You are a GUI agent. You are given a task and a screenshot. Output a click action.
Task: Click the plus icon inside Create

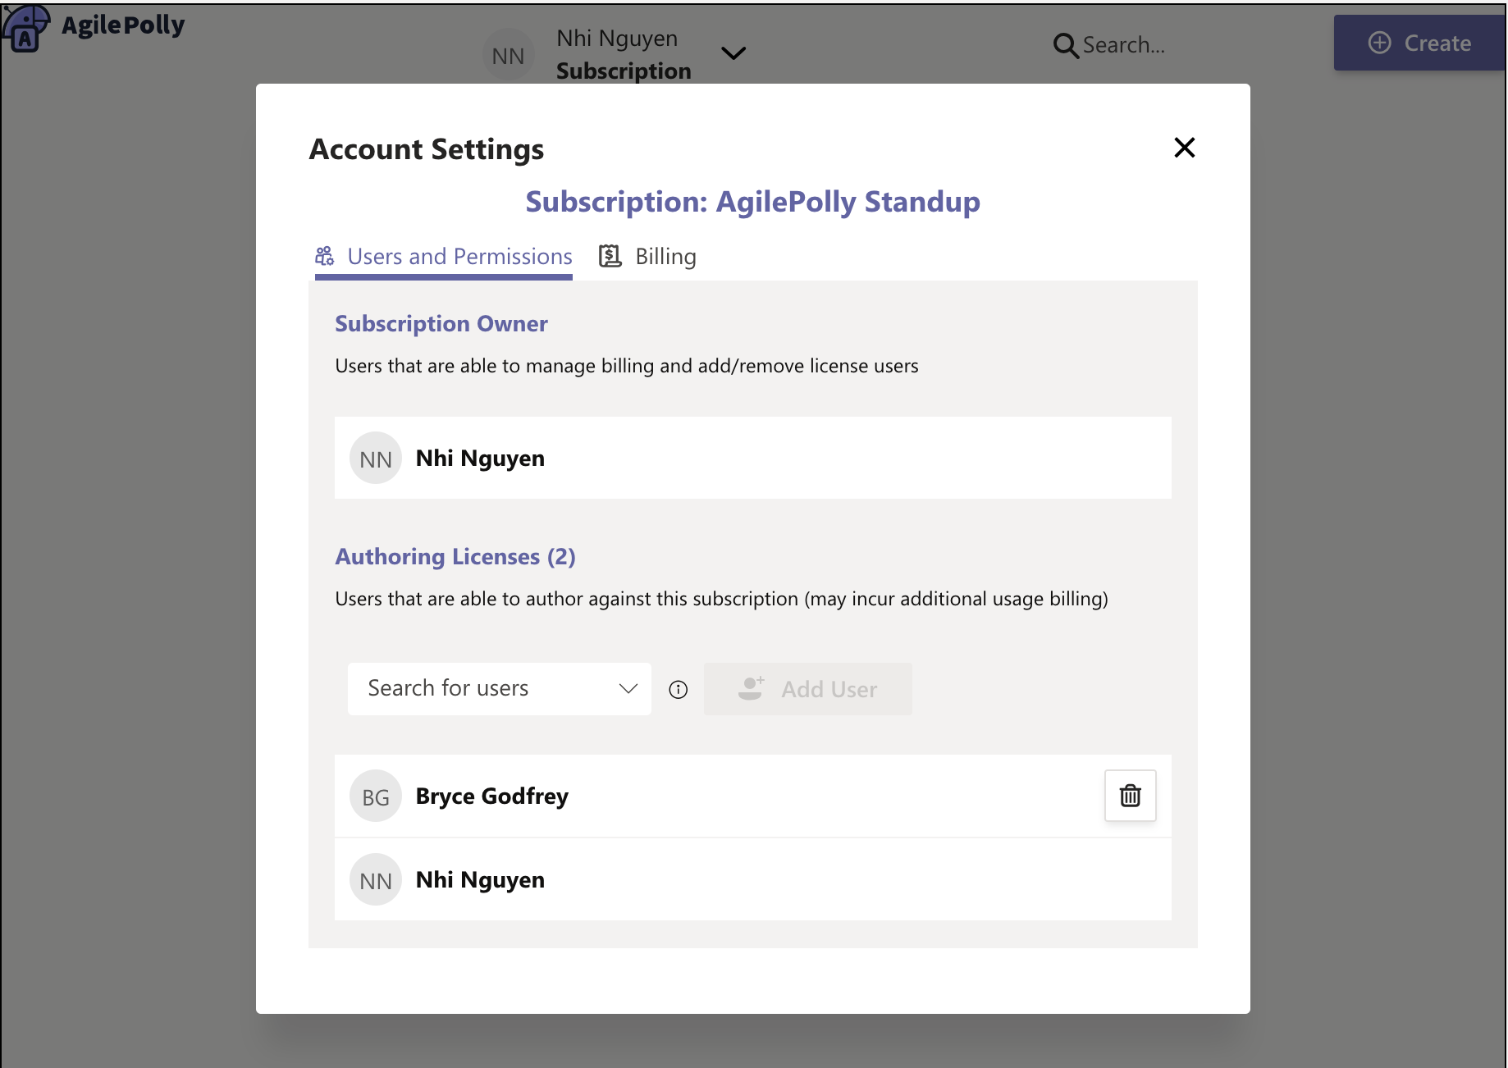(x=1379, y=43)
